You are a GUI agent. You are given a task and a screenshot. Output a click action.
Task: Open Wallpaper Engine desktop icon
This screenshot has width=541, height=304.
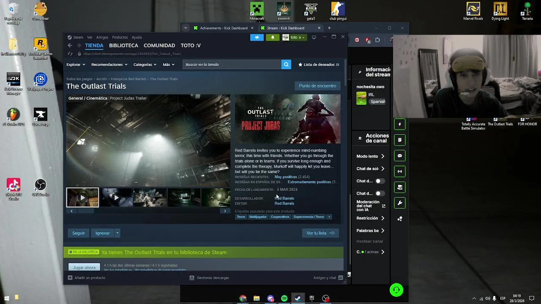click(40, 81)
